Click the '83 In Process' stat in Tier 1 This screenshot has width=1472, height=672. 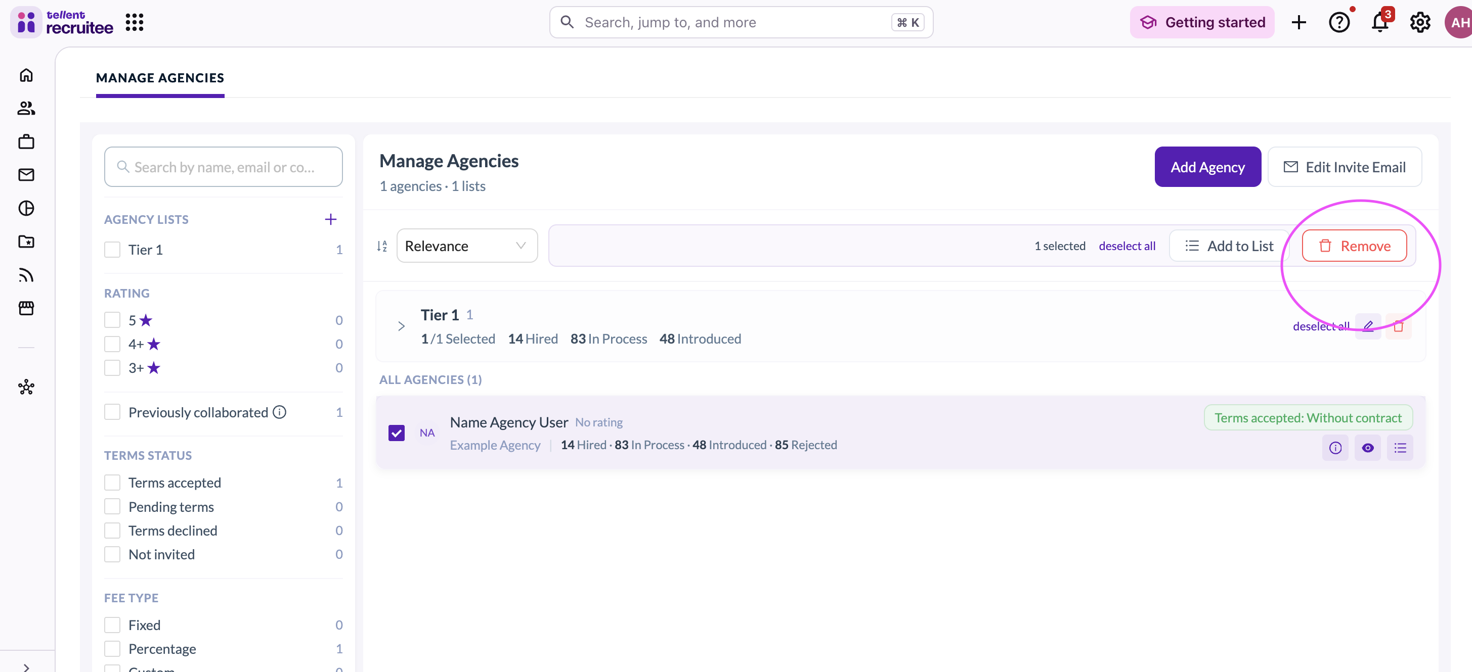(609, 339)
